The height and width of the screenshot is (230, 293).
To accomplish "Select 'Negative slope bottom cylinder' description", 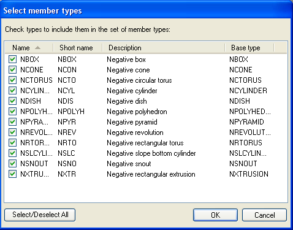I will pyautogui.click(x=151, y=153).
